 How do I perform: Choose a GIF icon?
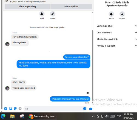[20, 109]
